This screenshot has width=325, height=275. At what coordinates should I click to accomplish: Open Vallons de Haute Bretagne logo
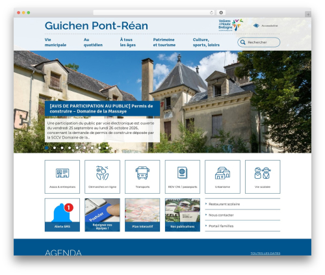point(231,25)
